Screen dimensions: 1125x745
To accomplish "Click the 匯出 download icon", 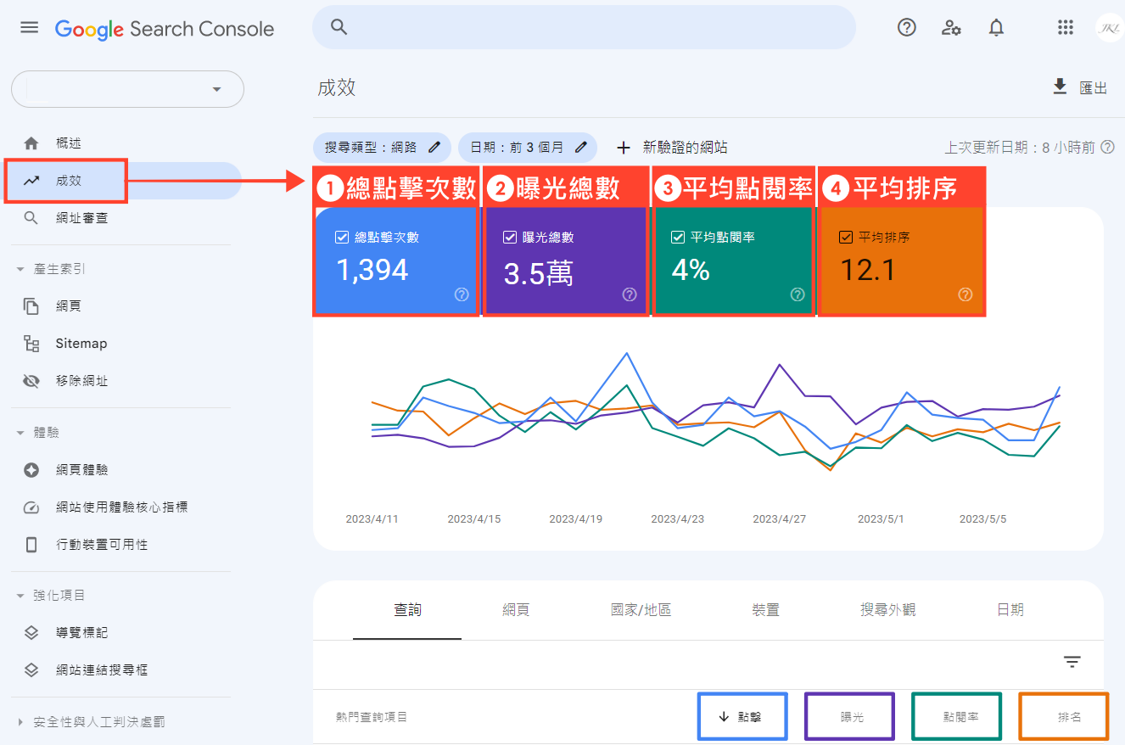I will [x=1060, y=87].
